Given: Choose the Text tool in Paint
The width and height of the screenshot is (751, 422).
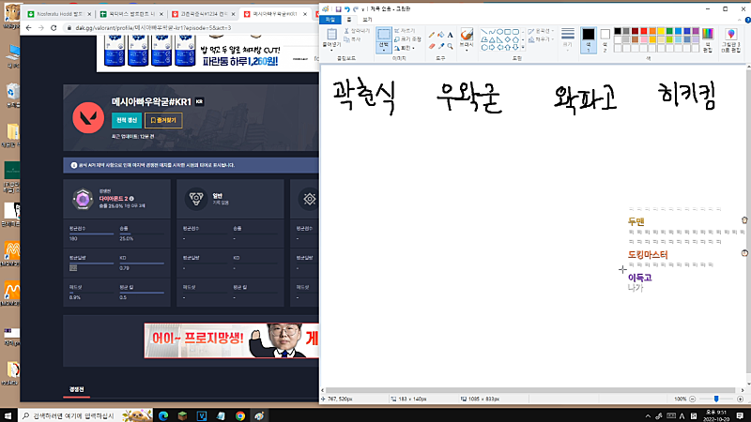Looking at the screenshot, I should (452, 33).
